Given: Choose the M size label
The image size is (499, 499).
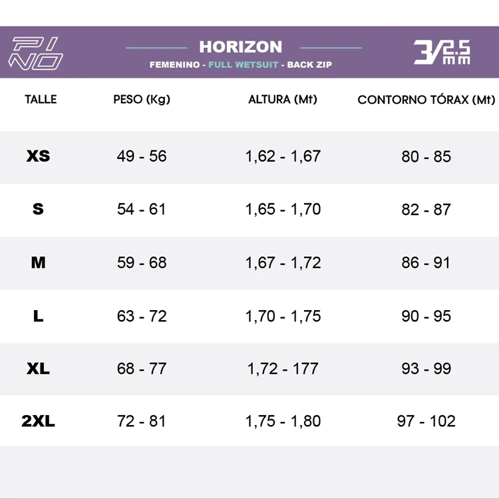Looking at the screenshot, I should click(38, 262).
